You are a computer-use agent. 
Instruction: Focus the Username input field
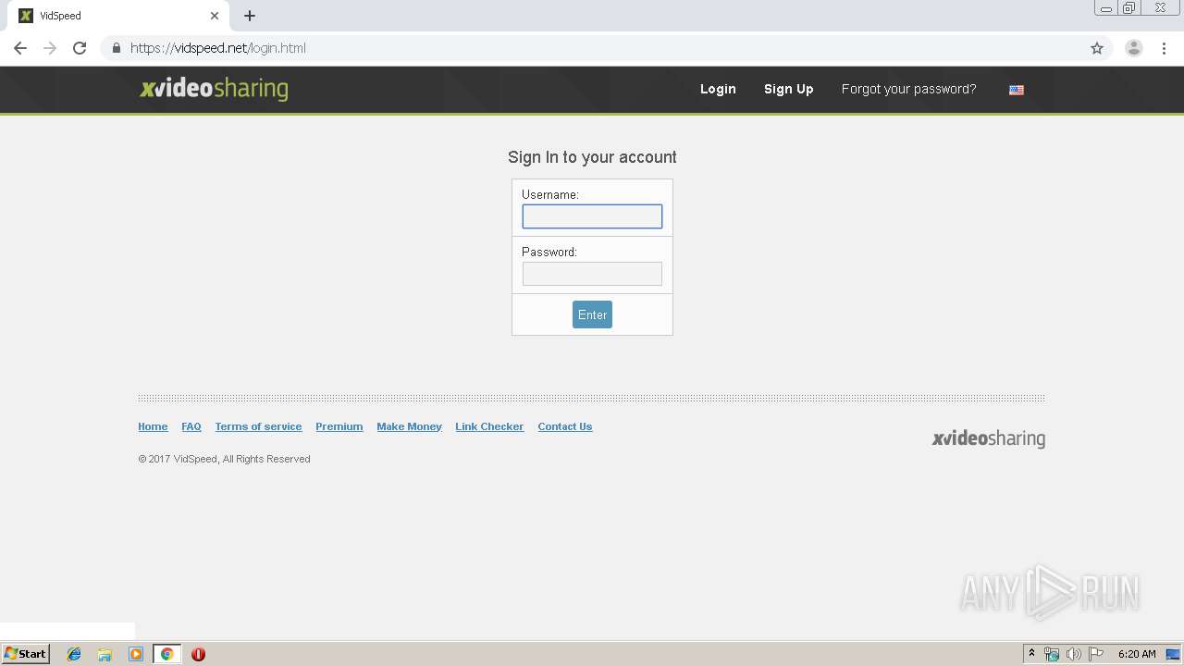pyautogui.click(x=592, y=216)
